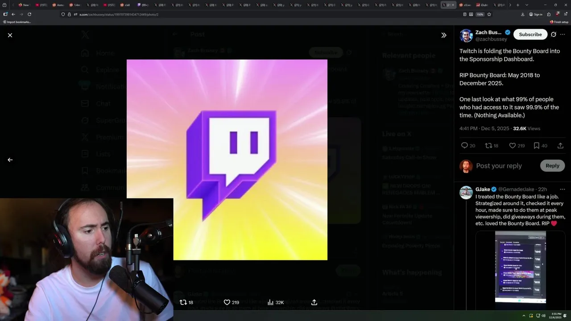Click Finish setup in the bookmarks bar
Image resolution: width=571 pixels, height=321 pixels.
coord(559,22)
